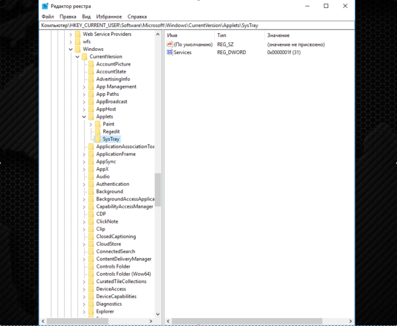Select the AccountState key
Viewport: 397px width, 326px height.
pyautogui.click(x=111, y=71)
